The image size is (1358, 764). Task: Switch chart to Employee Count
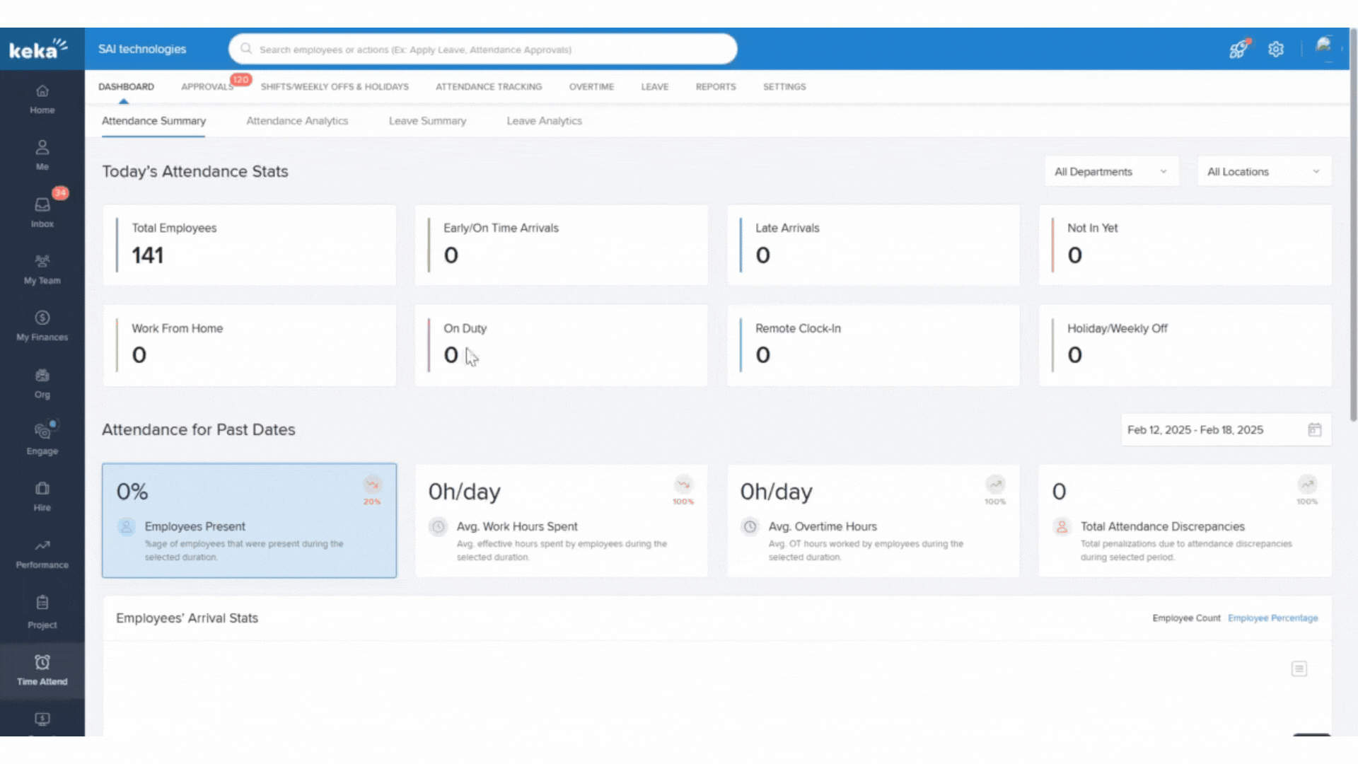(x=1186, y=618)
